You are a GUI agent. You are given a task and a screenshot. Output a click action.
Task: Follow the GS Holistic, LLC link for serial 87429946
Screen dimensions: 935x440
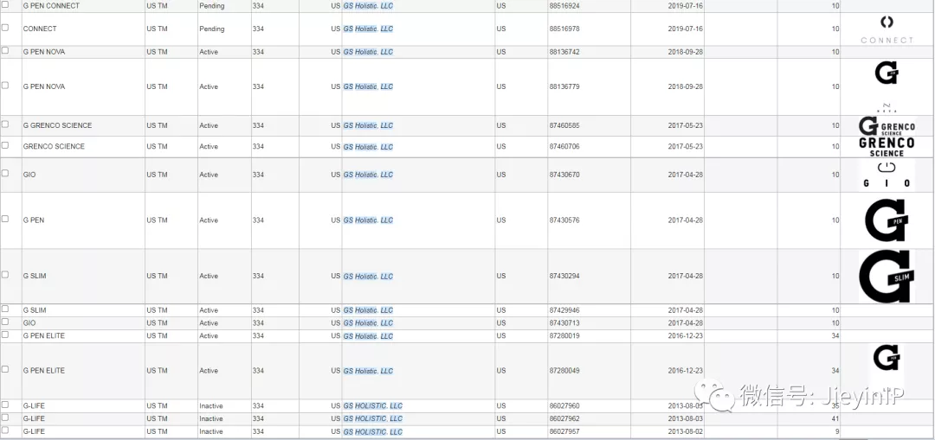(x=368, y=310)
